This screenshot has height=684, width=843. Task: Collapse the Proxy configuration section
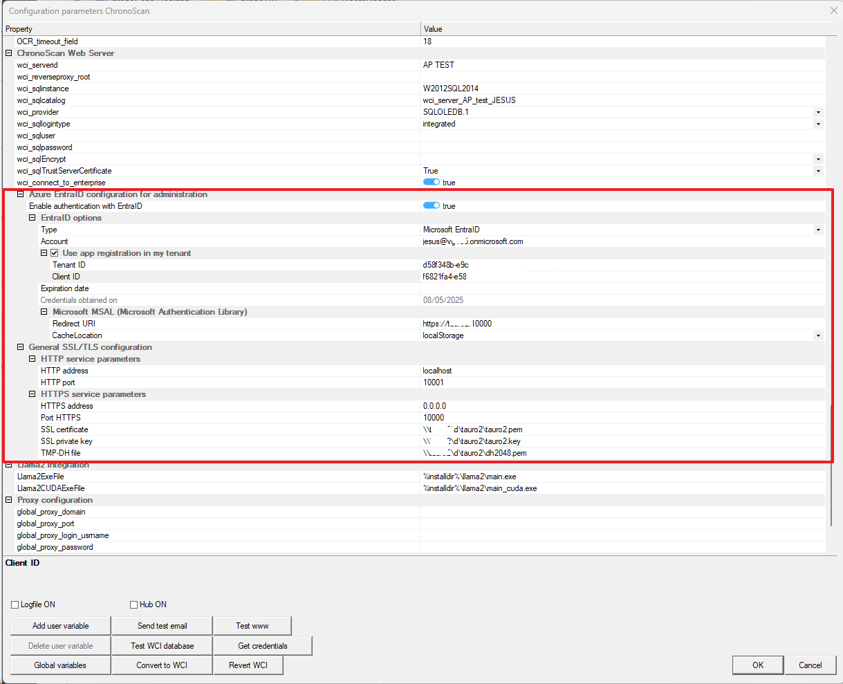point(9,500)
